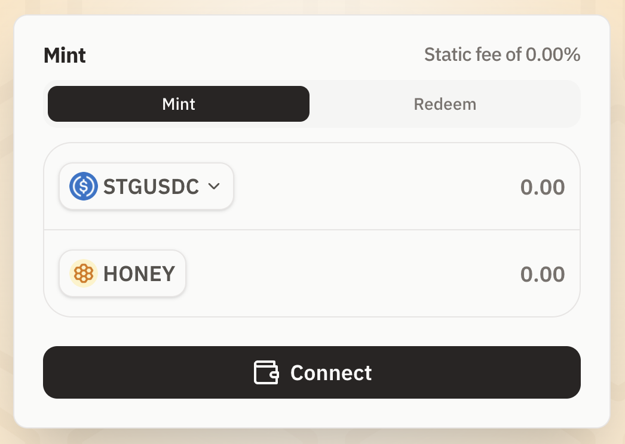
Task: Switch to the Redeem tab
Action: (x=445, y=104)
